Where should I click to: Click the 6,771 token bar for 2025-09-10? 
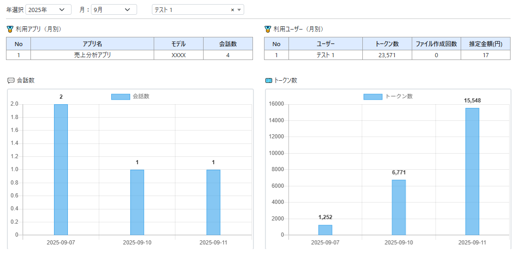(x=399, y=208)
